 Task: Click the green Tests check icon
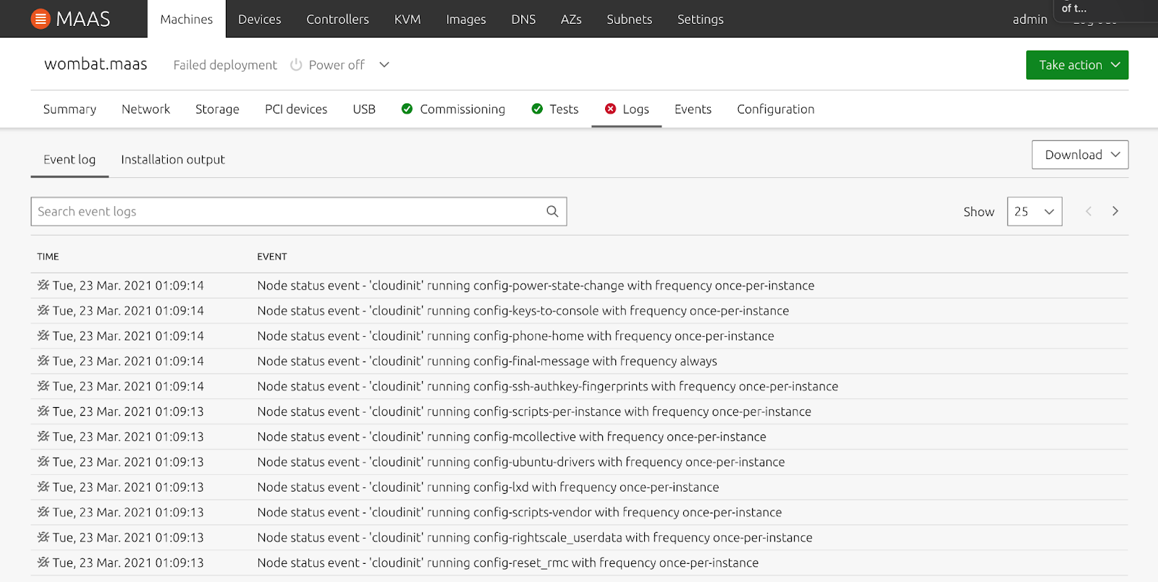point(537,109)
